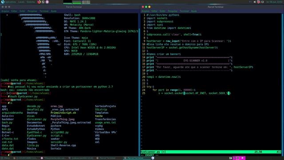This screenshot has height=160, width=284.
Task: Click Shell-Reverse.cpp in the ls listing
Action: [x=63, y=145]
